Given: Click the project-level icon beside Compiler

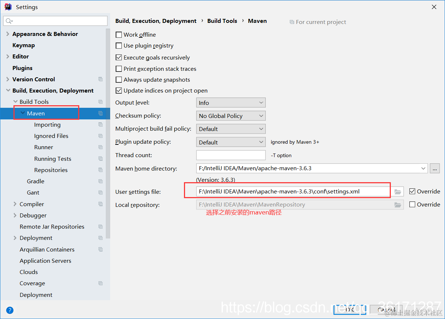Looking at the screenshot, I should [x=101, y=204].
